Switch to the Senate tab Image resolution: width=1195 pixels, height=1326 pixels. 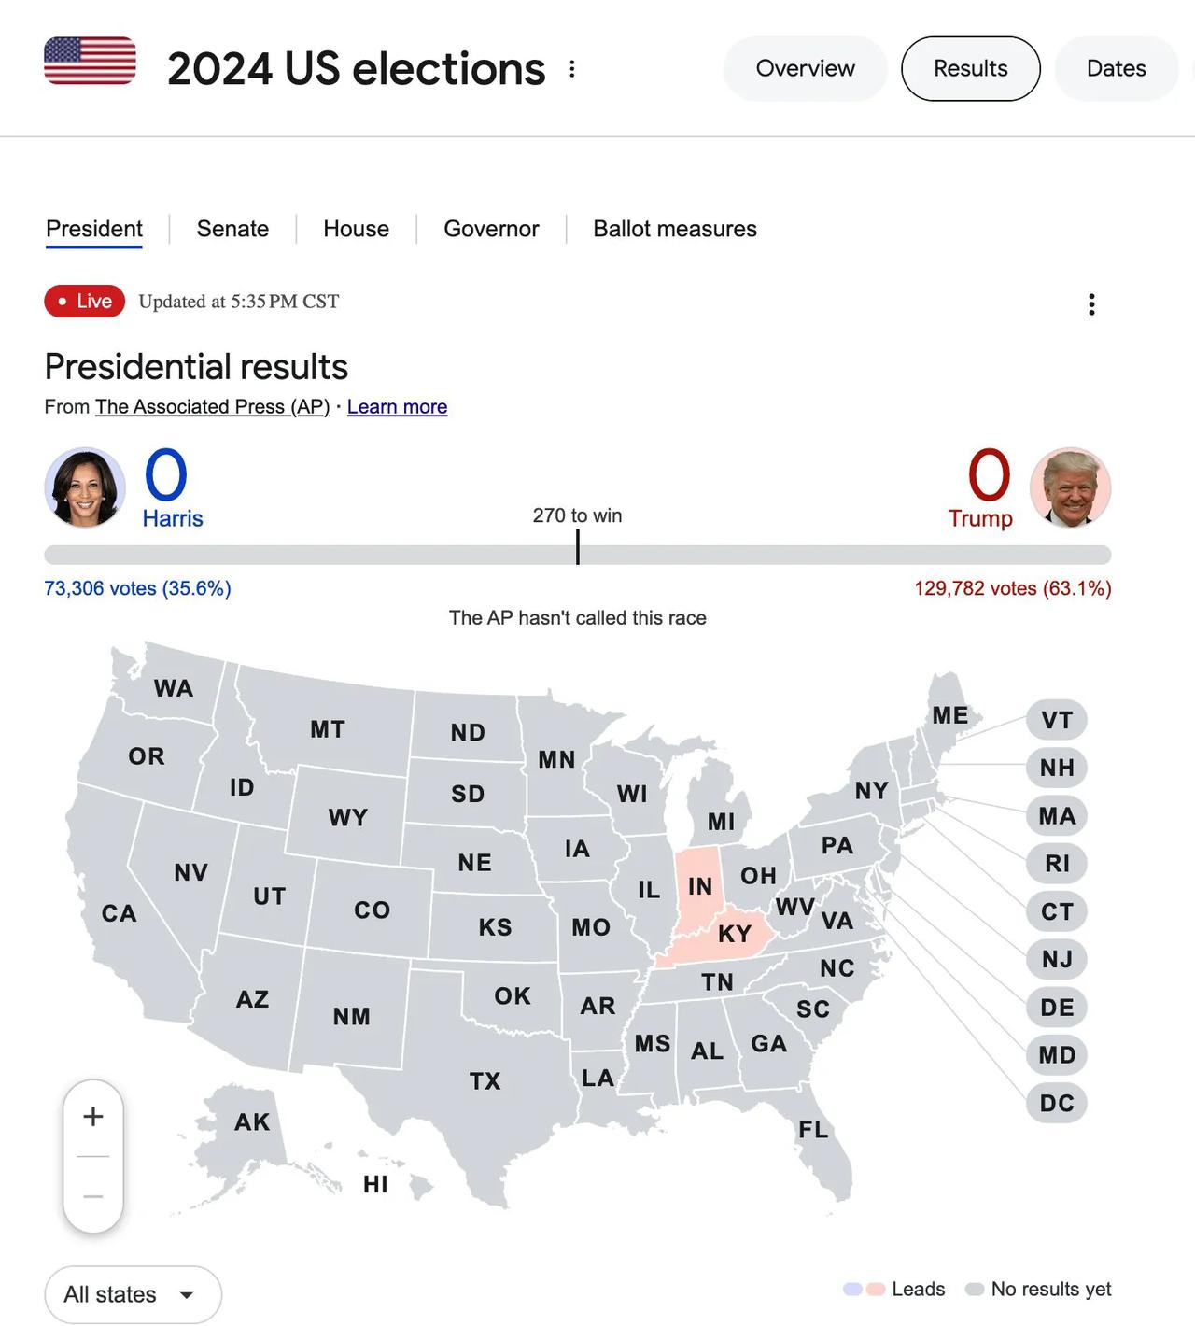point(232,229)
